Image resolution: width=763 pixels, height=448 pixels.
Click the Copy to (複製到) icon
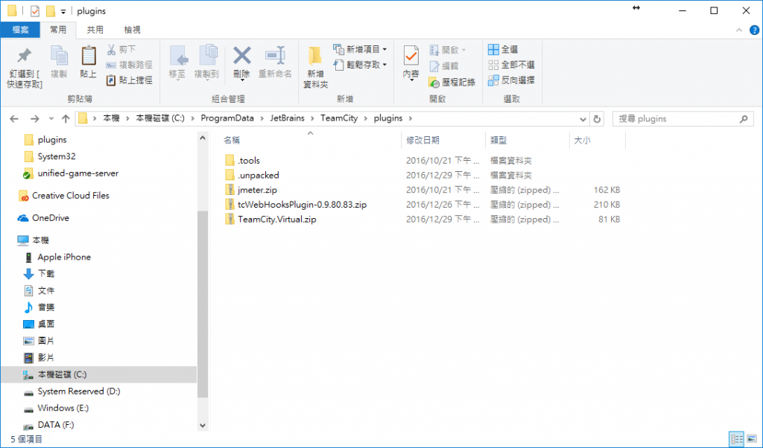207,56
